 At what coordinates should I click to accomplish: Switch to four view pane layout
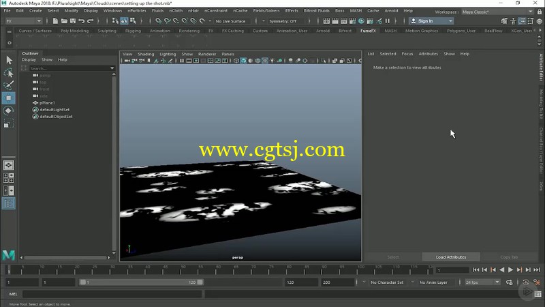click(x=9, y=178)
